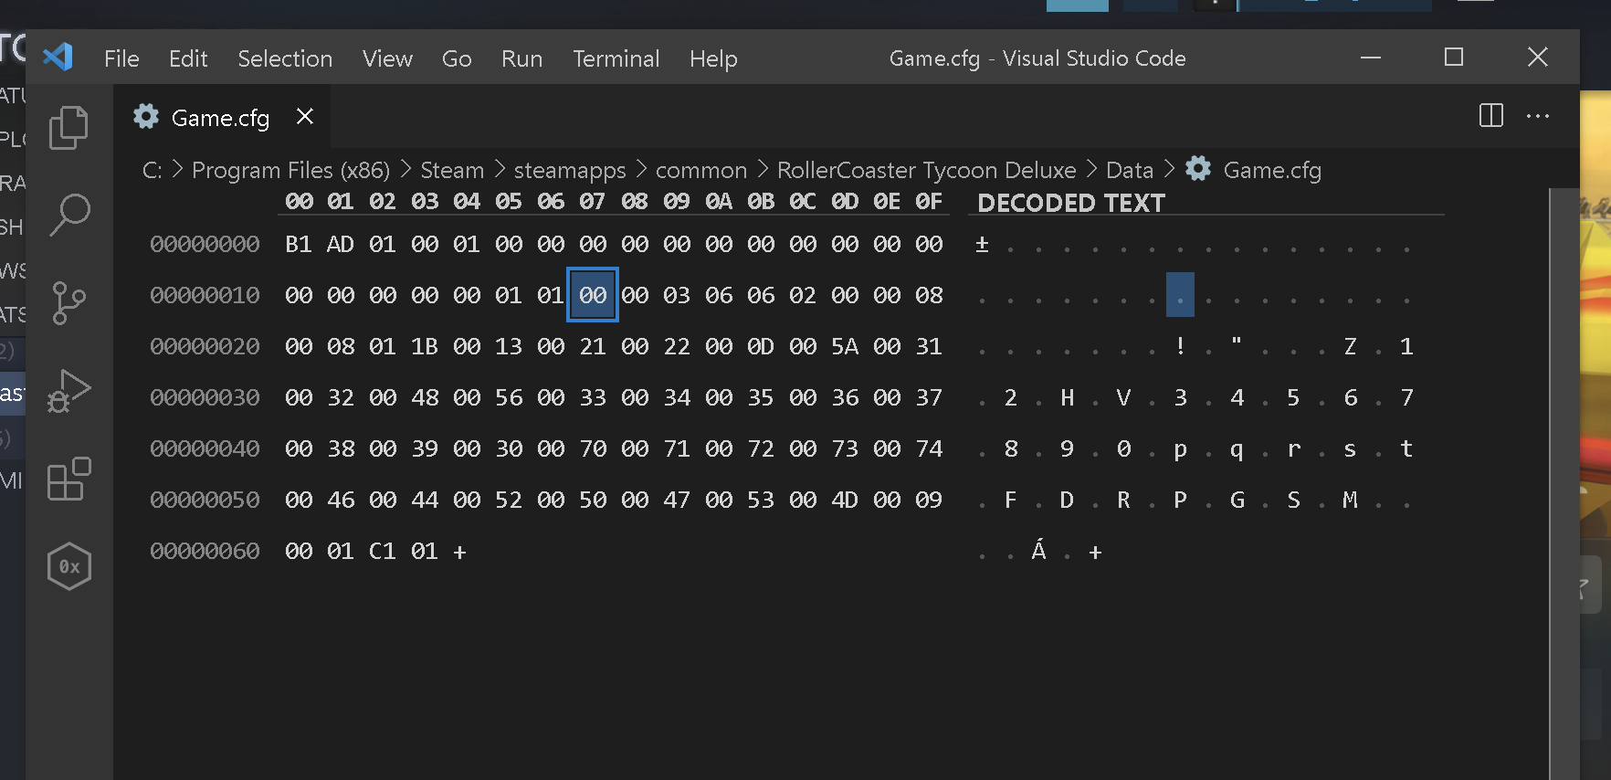The image size is (1611, 780).
Task: Click the steamapps breadcrumb segment
Action: tap(570, 170)
